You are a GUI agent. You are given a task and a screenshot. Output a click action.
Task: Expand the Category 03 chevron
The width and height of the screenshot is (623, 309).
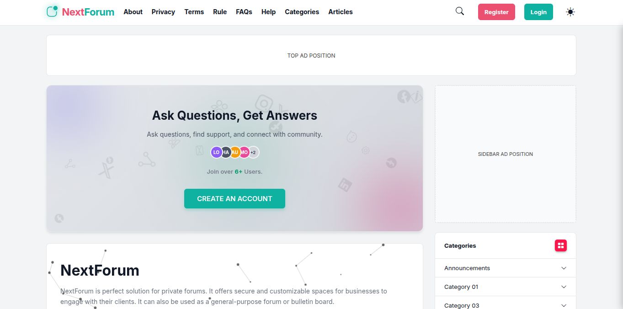(564, 305)
